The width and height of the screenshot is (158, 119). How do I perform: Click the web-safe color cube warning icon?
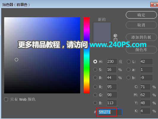[115, 36]
